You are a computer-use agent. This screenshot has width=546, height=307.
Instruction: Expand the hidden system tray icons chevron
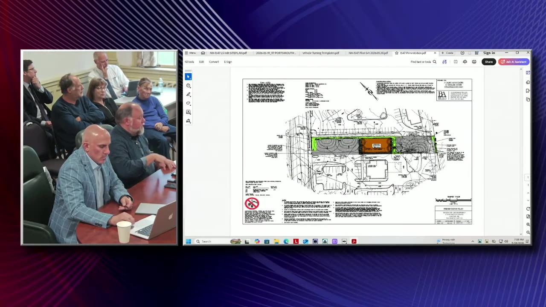473,241
